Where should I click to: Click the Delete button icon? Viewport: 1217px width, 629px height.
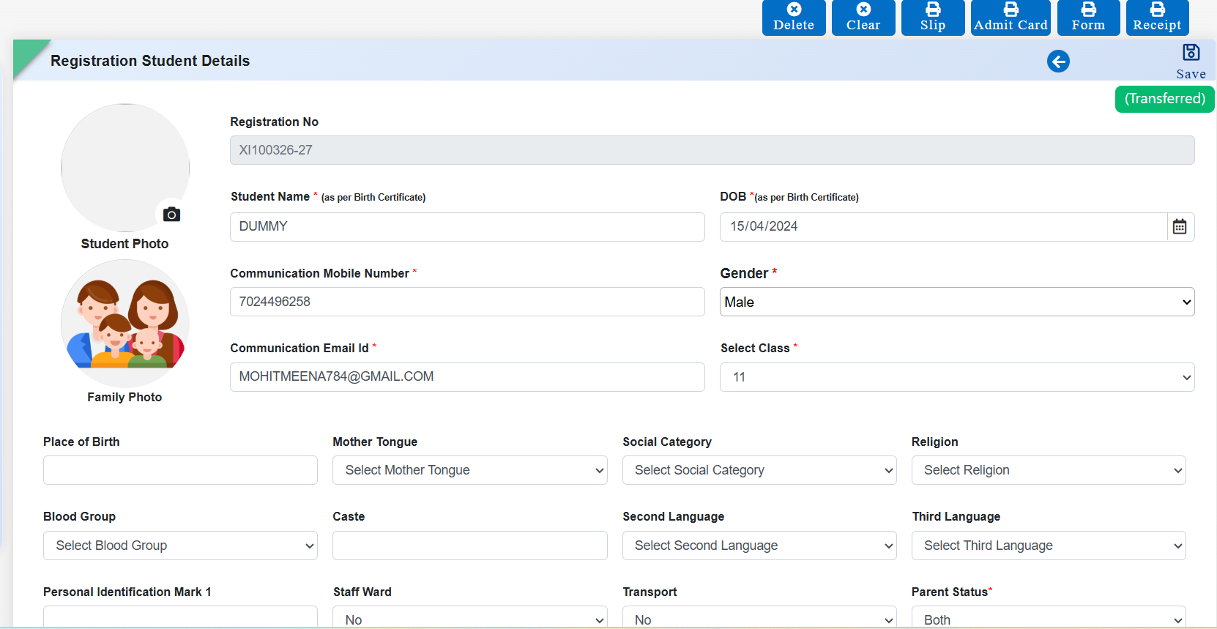(x=794, y=10)
